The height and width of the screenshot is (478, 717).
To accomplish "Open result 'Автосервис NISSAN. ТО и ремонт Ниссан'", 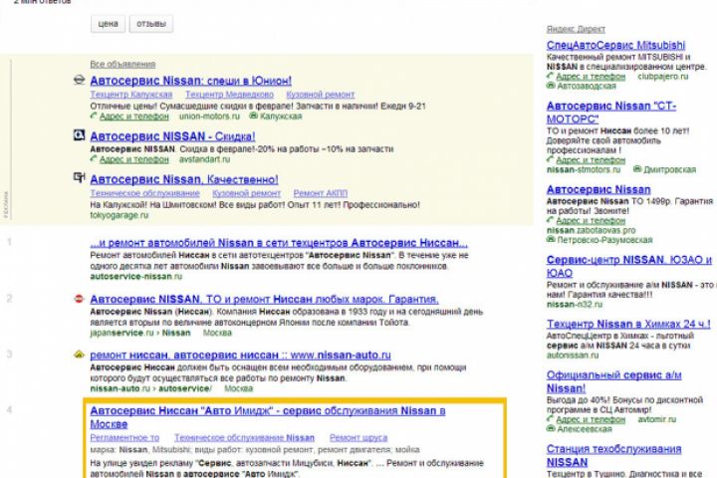I will click(x=264, y=299).
